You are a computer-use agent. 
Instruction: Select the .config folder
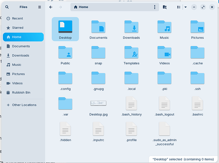tap(65, 78)
